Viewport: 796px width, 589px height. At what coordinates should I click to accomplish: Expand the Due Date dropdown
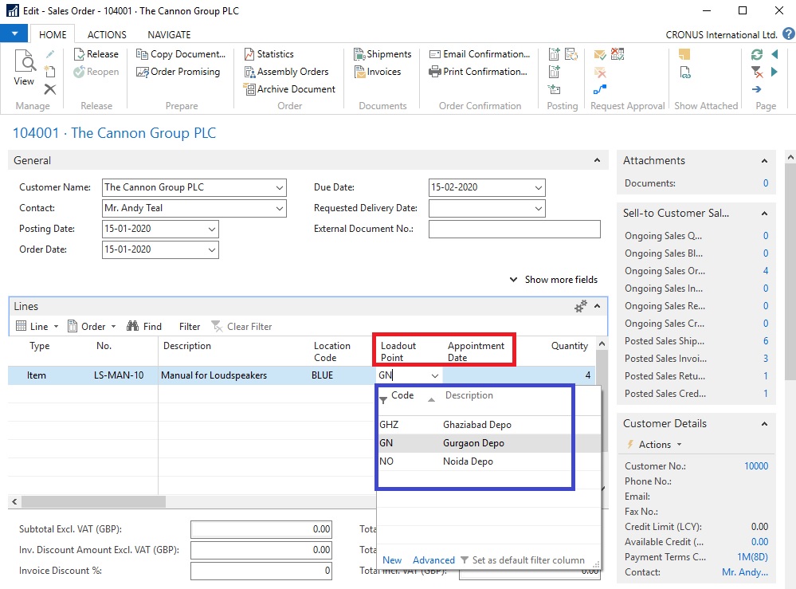point(538,187)
